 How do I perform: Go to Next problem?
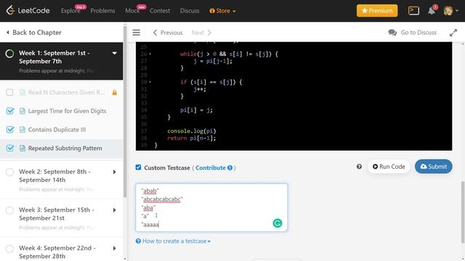(201, 33)
